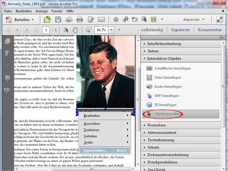Expand the Dokumentverarbeitung panel
Image resolution: width=228 pixels, height=171 pixels.
point(181,155)
